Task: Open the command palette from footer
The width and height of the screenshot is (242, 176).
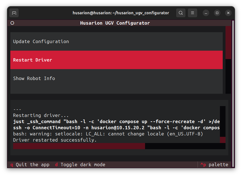Action: pyautogui.click(x=214, y=165)
